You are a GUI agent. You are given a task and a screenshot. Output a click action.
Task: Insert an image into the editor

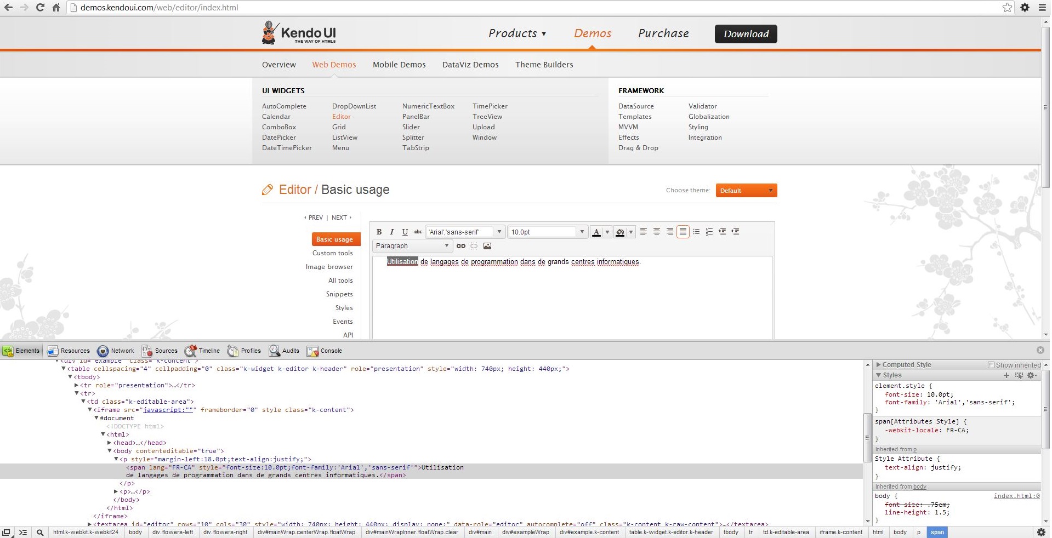coord(487,246)
